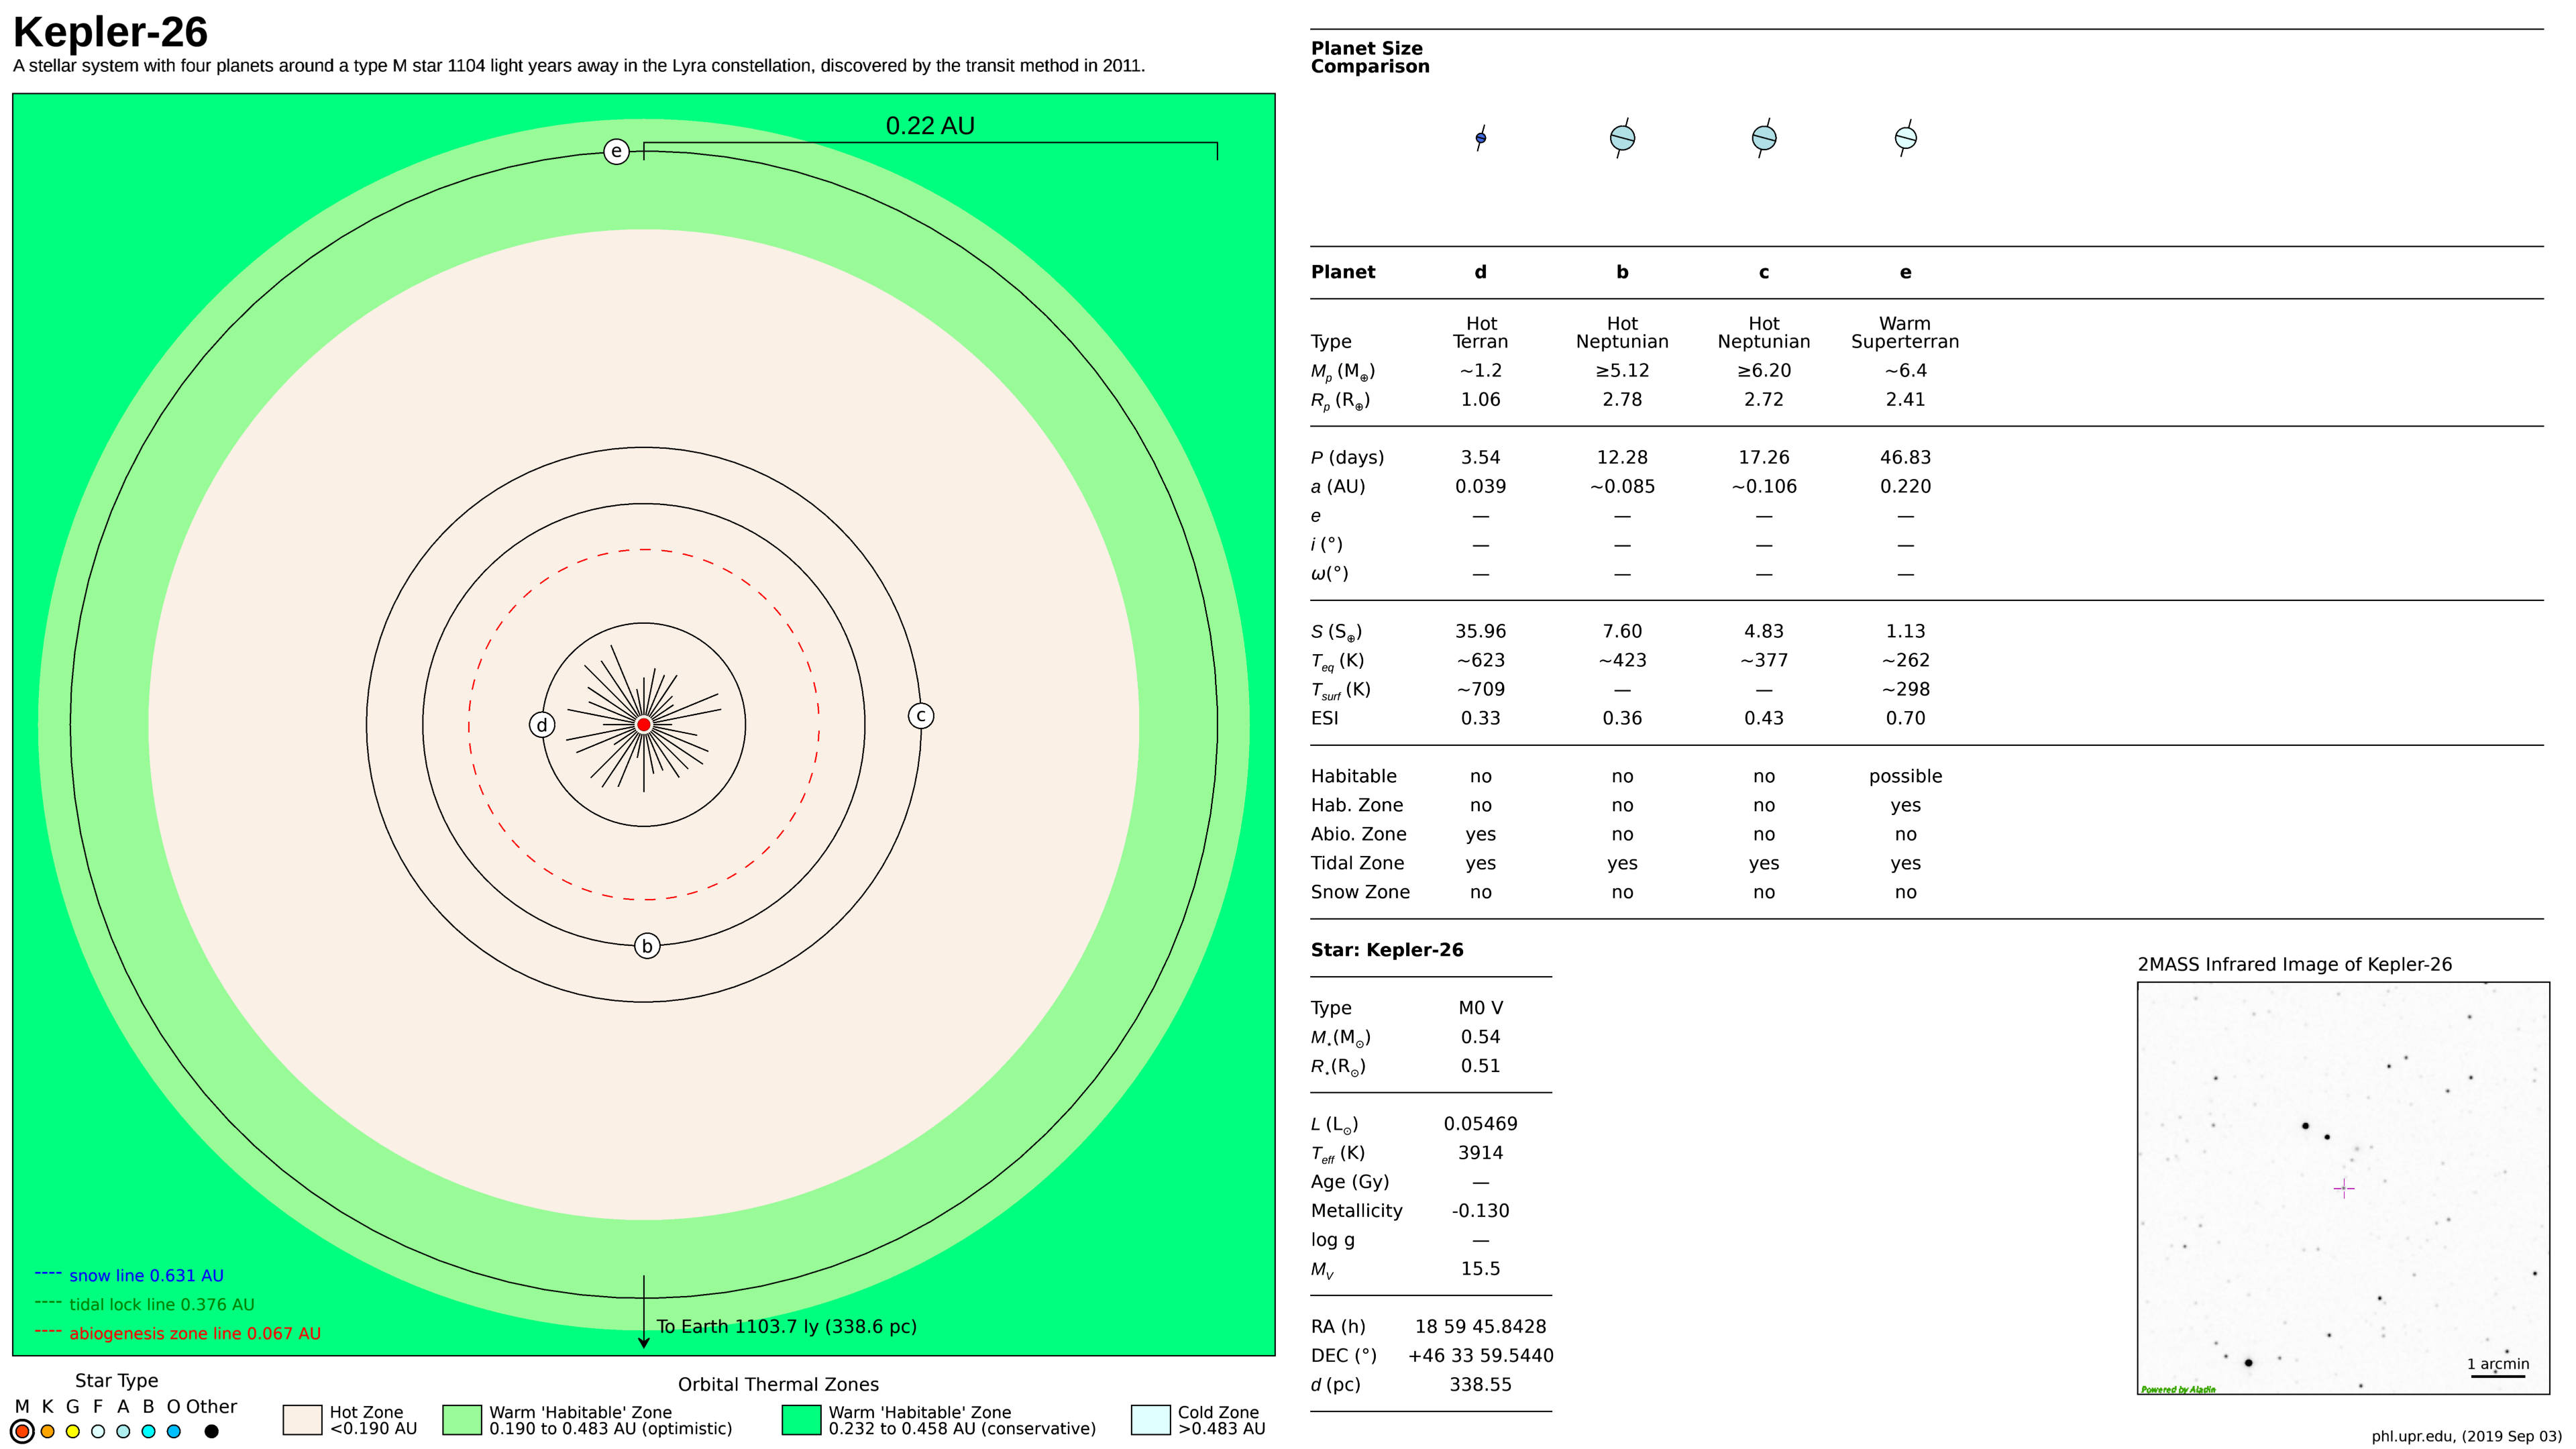The height and width of the screenshot is (1449, 2576).
Task: Click planet d size comparison icon
Action: pyautogui.click(x=1480, y=138)
